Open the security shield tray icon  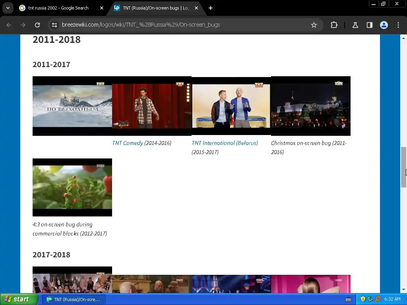pyautogui.click(x=363, y=299)
